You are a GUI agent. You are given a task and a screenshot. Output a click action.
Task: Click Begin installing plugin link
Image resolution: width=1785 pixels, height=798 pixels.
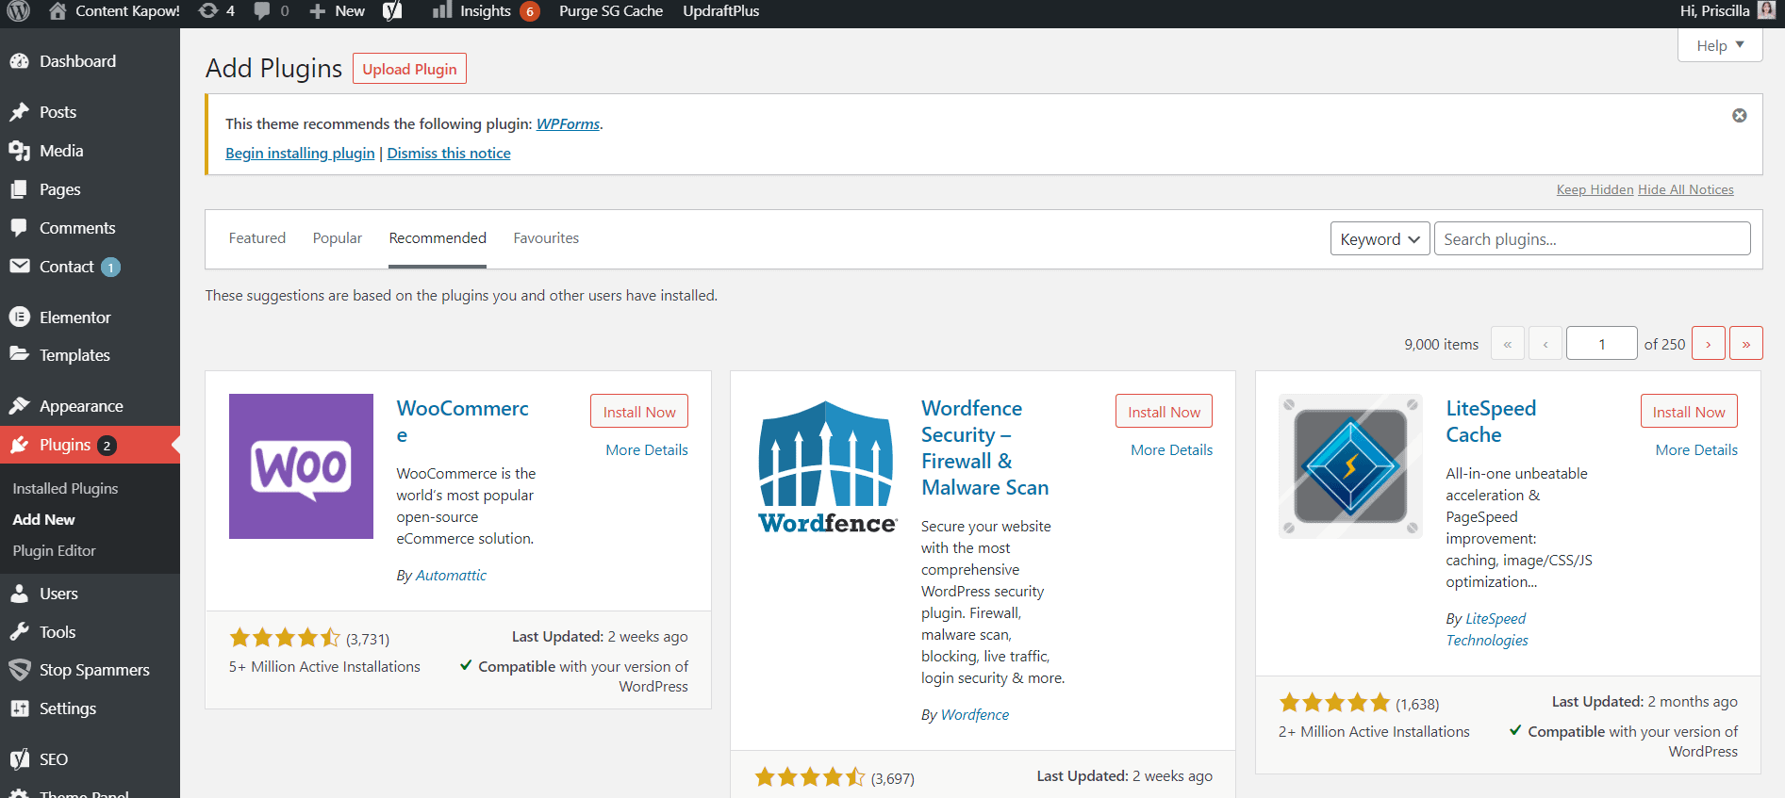[300, 153]
